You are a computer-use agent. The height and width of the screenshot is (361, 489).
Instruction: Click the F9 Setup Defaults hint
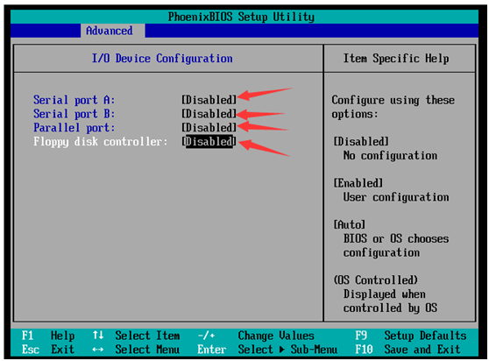tap(411, 336)
